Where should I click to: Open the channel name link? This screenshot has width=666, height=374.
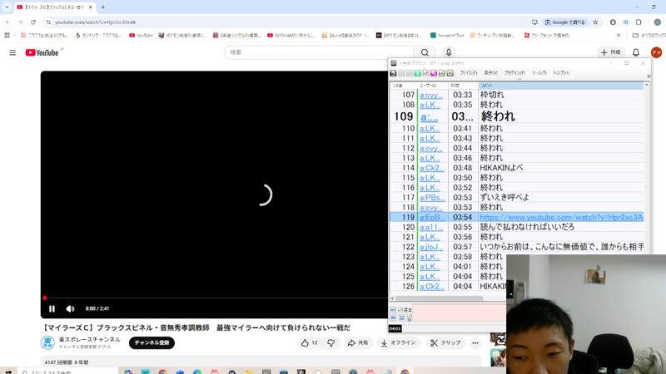click(89, 340)
